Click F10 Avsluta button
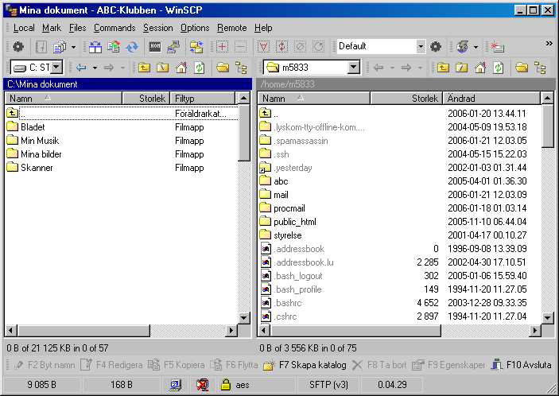559x396 pixels. tap(521, 365)
